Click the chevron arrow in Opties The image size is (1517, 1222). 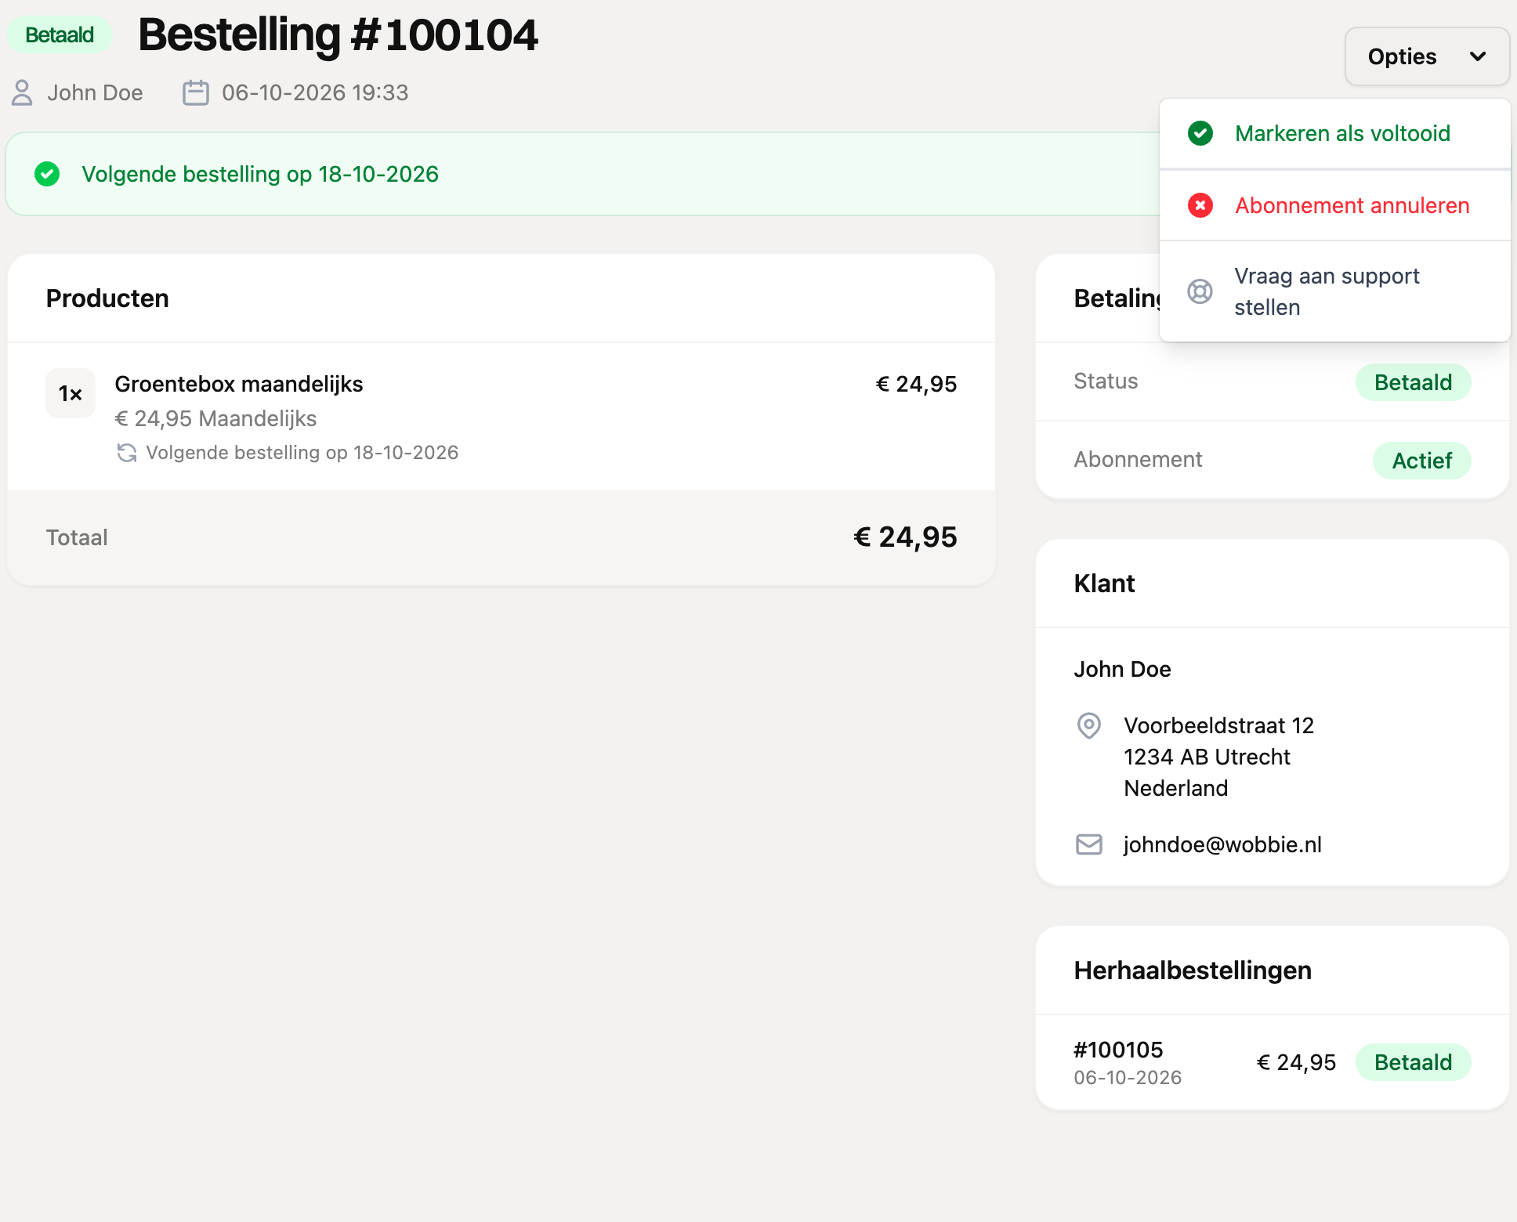point(1478,56)
